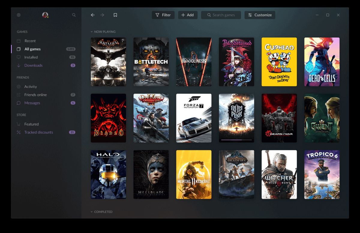Viewport: 360px width, 233px height.
Task: Click the Search games input field
Action: tap(221, 15)
